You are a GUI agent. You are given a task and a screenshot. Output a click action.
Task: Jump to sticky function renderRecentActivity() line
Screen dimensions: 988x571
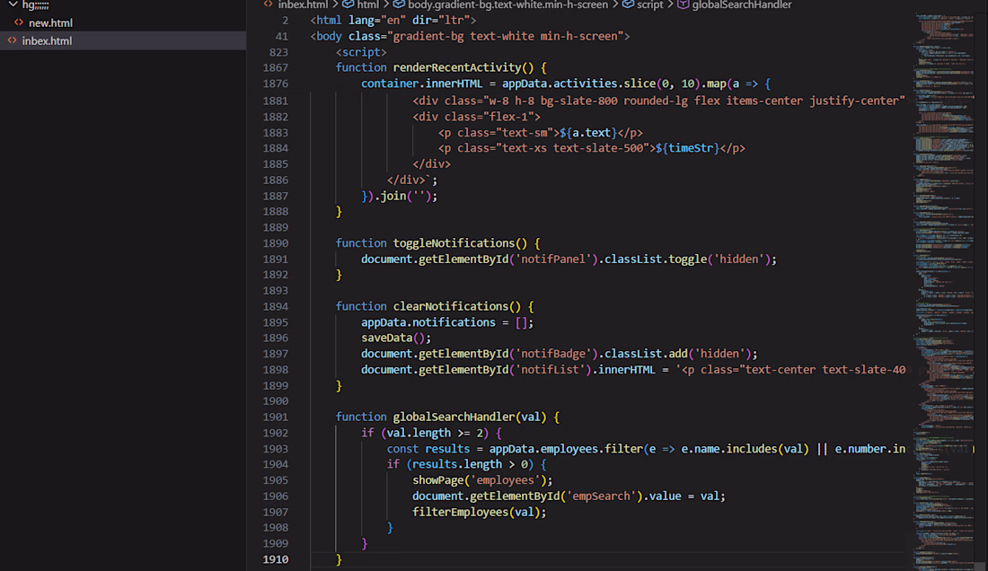[441, 67]
